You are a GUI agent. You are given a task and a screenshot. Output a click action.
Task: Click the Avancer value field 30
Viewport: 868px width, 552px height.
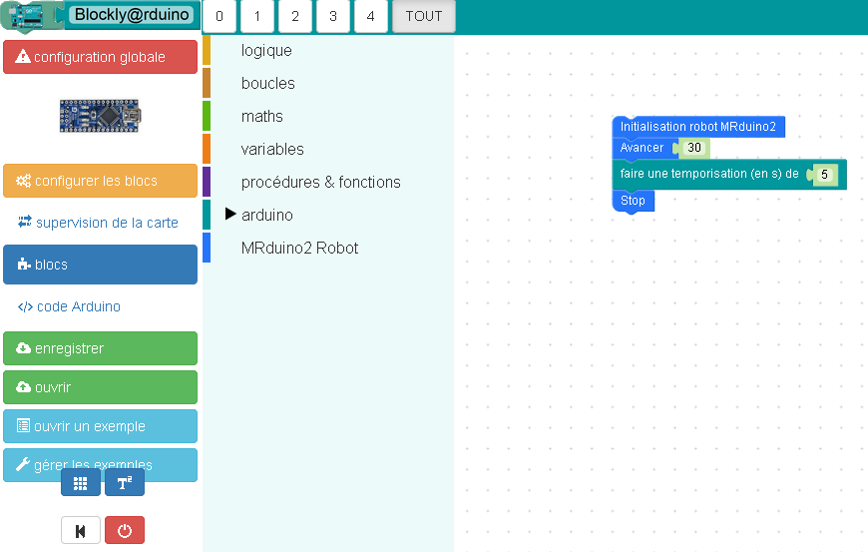click(695, 148)
